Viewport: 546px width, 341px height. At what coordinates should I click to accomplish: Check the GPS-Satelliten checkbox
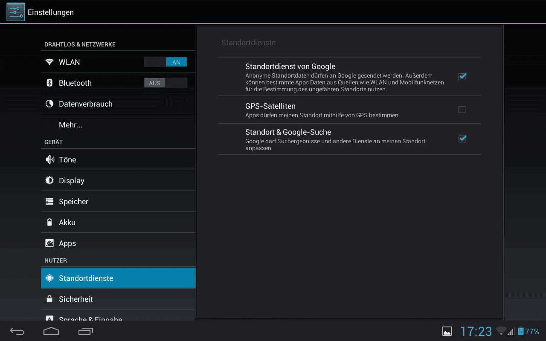(462, 110)
